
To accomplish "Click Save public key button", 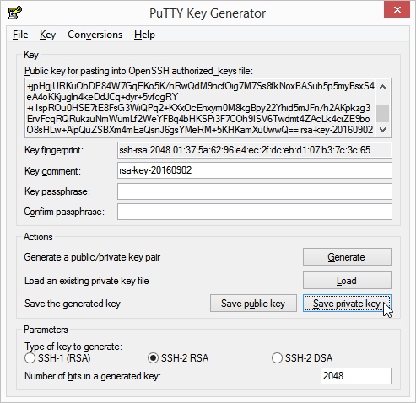I will (253, 304).
